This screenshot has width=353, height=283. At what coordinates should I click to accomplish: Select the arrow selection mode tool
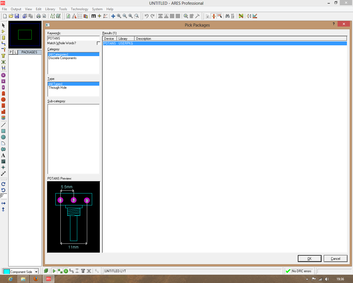click(x=3, y=25)
